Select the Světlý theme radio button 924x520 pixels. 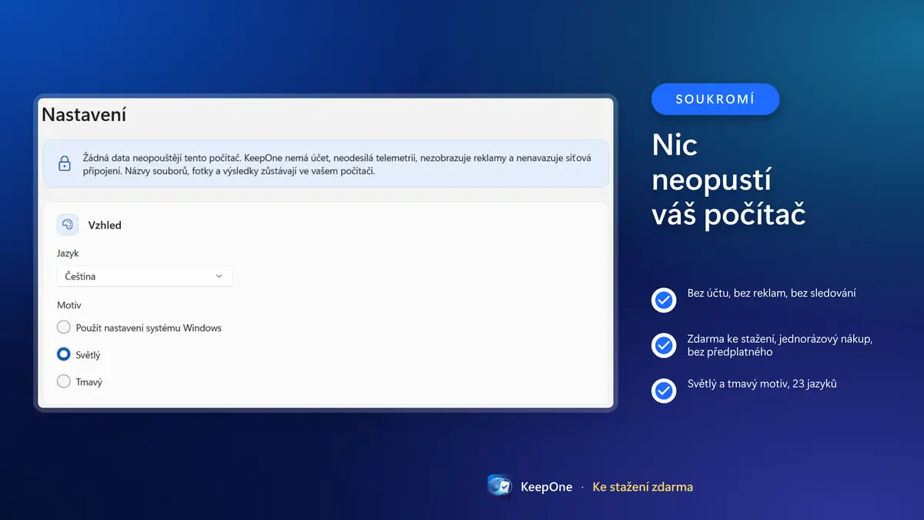coord(64,354)
